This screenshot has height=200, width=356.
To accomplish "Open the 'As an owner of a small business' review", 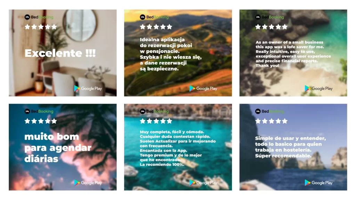I will 293,54.
